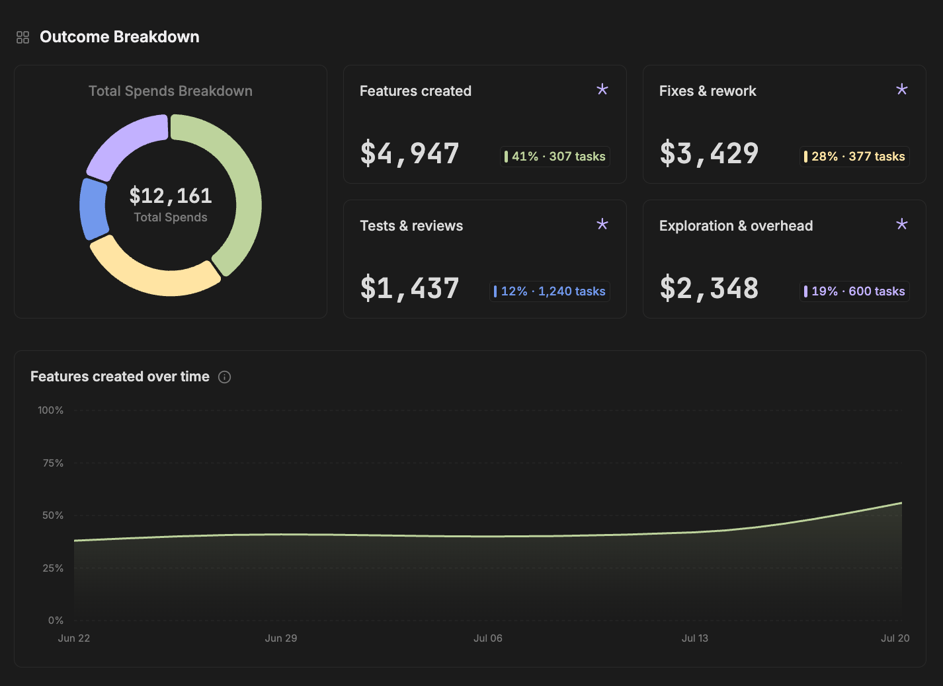Viewport: 943px width, 686px height.
Task: Click the Total Spends label under $12,161
Action: (x=171, y=217)
